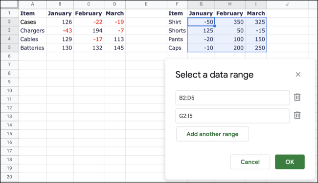Viewport: 318px width, 183px height.
Task: Click cell with value 132
Action: 89,48
